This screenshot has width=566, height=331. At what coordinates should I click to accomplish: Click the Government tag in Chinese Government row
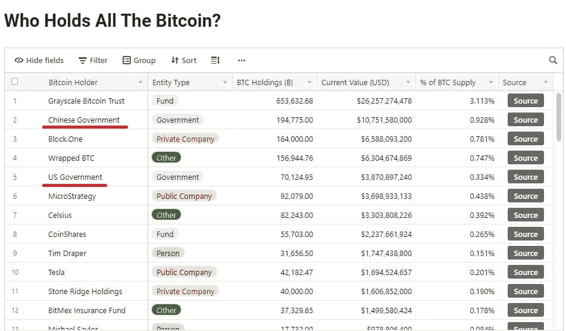point(177,120)
